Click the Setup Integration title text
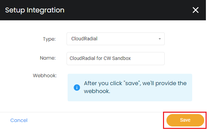This screenshot has width=209, height=132. tap(35, 10)
